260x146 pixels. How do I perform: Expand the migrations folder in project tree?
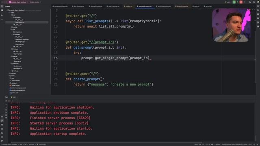12,32
